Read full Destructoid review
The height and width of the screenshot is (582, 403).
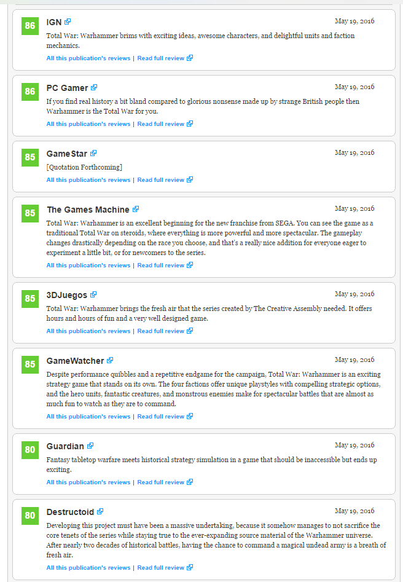pos(165,567)
